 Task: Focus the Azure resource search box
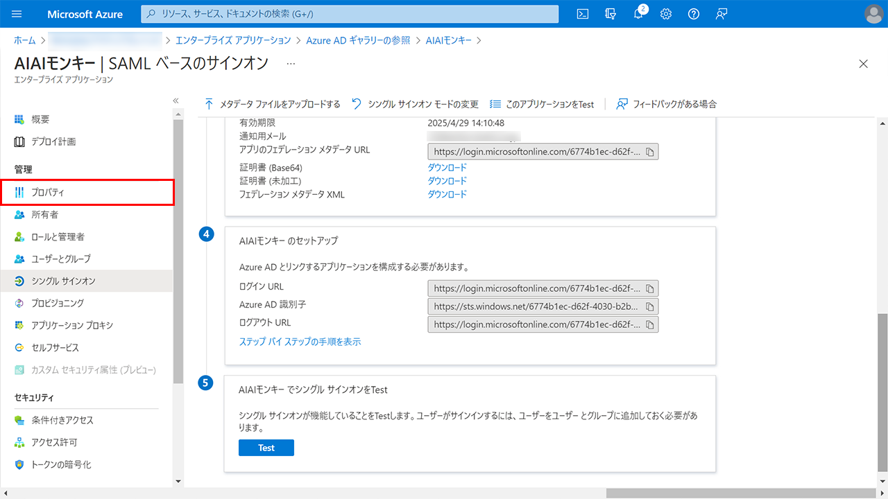click(350, 14)
